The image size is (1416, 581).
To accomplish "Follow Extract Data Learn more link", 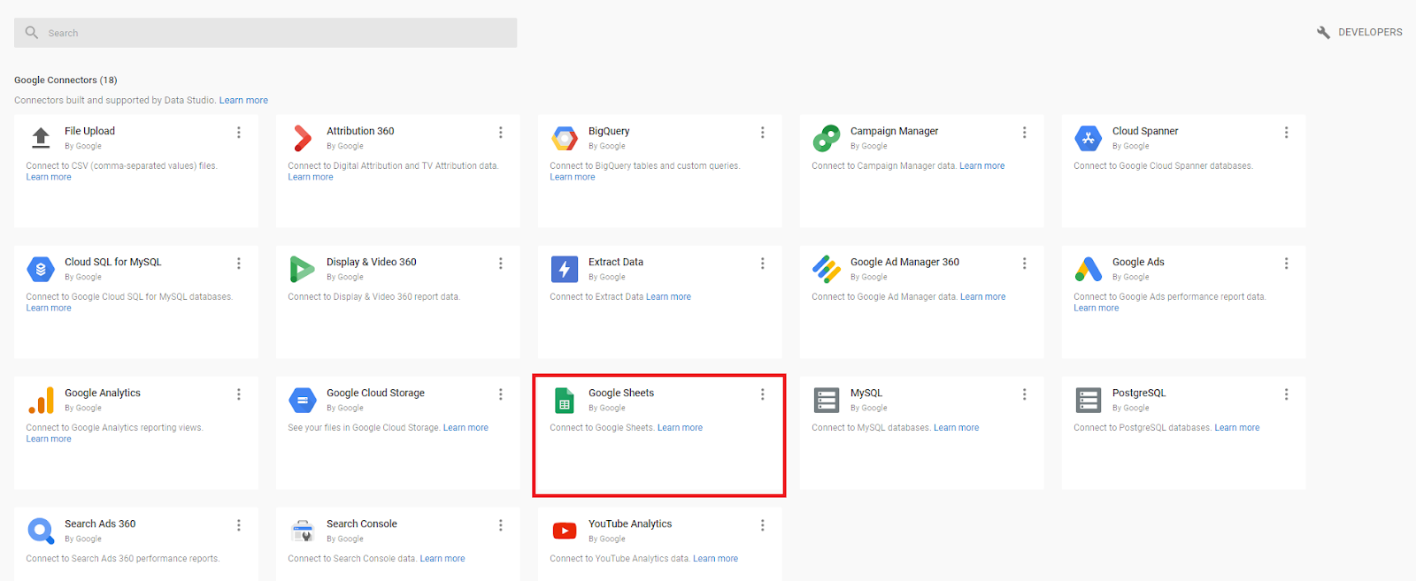I will click(x=668, y=296).
